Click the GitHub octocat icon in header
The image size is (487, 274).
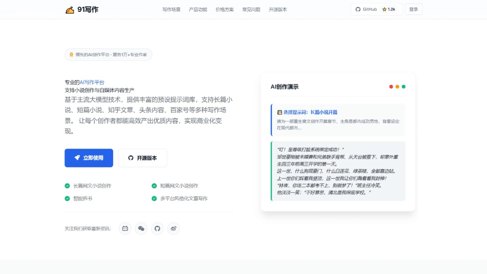point(358,9)
